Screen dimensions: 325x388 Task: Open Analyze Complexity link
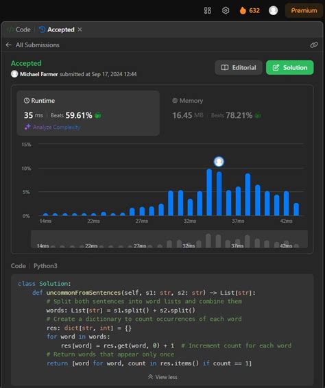[x=52, y=128]
